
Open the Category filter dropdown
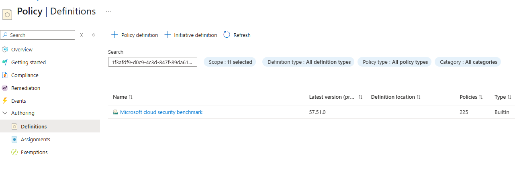(468, 62)
